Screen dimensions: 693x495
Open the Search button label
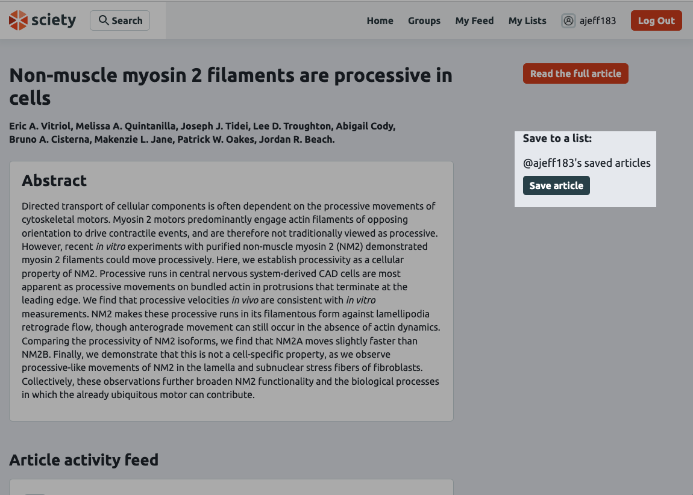coord(127,20)
